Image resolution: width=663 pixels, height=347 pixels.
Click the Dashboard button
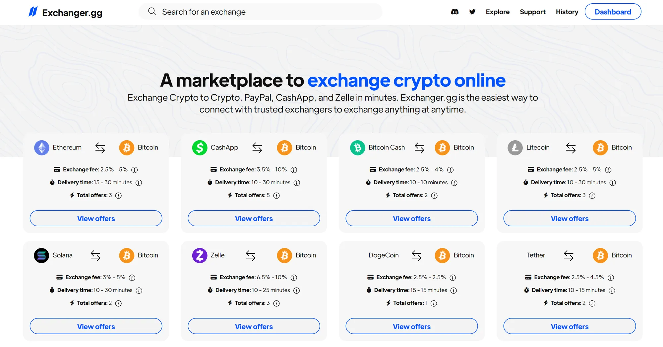point(613,11)
